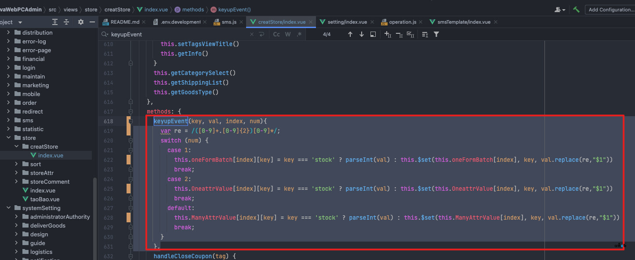635x260 pixels.
Task: Toggle Regex (.*) option in find bar
Action: click(x=299, y=34)
